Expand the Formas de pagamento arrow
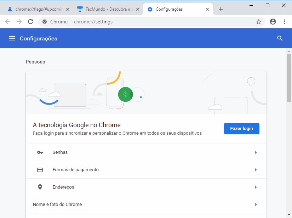This screenshot has height=218, width=292. (256, 170)
